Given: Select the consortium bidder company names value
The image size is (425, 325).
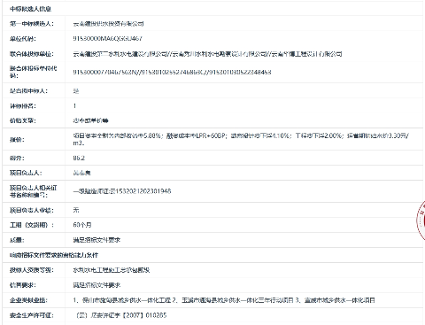Looking at the screenshot, I should pos(207,54).
